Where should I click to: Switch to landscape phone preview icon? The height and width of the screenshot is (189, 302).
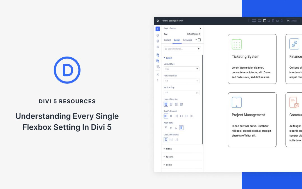click(277, 21)
